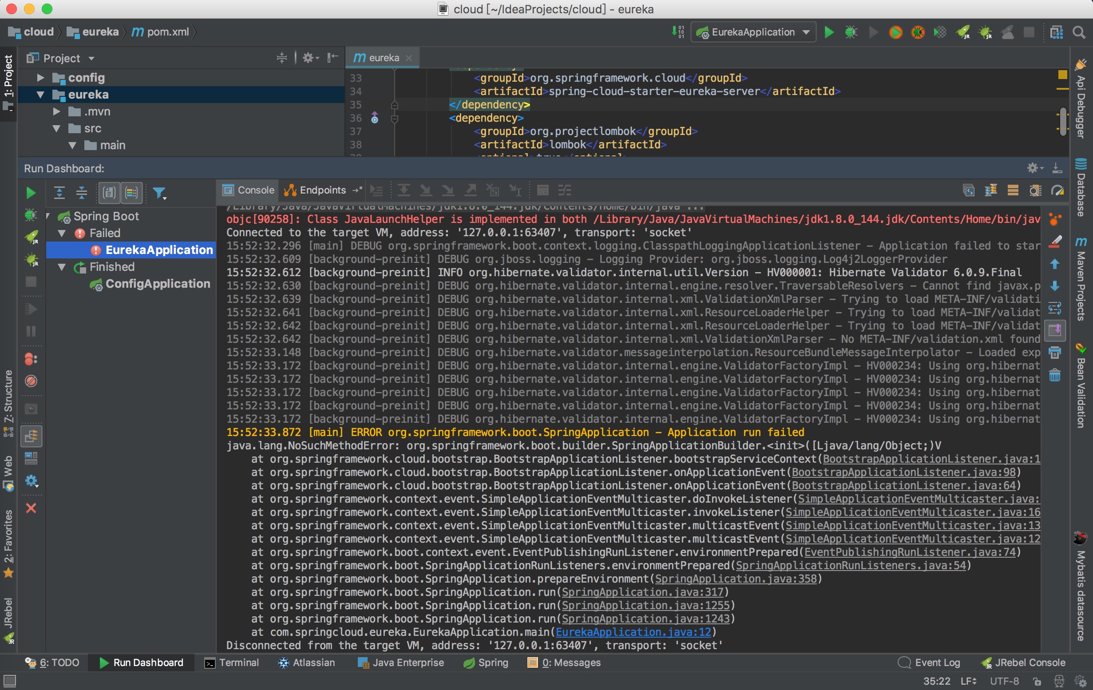Click the red X close icon in dashboard sidebar
Screen dimensions: 1093x690
(31, 508)
